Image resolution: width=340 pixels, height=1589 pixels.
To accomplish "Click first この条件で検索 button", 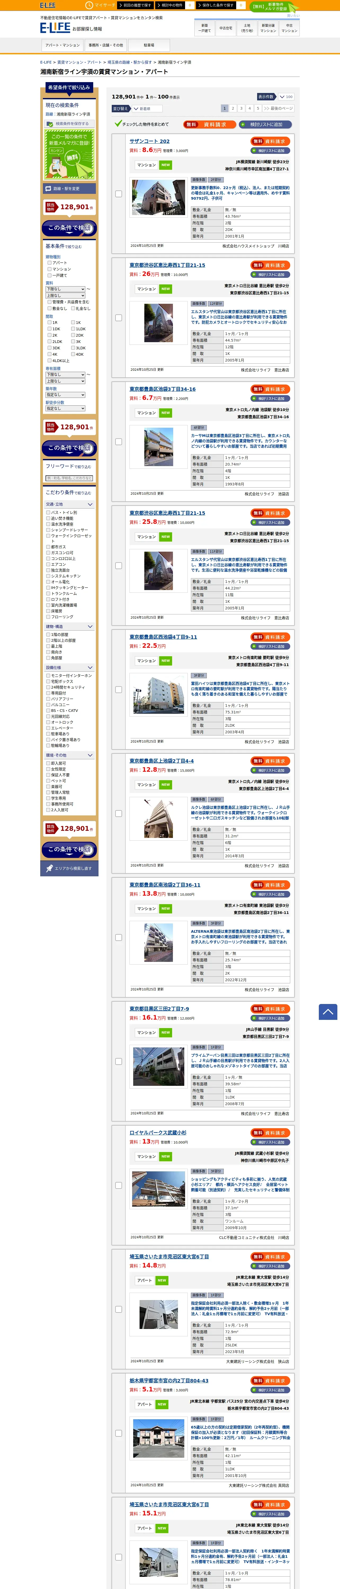I will [69, 228].
